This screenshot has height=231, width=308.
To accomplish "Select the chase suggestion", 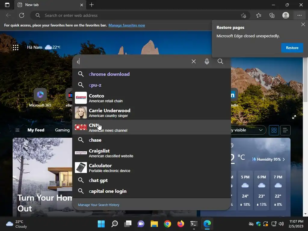I will click(152, 140).
